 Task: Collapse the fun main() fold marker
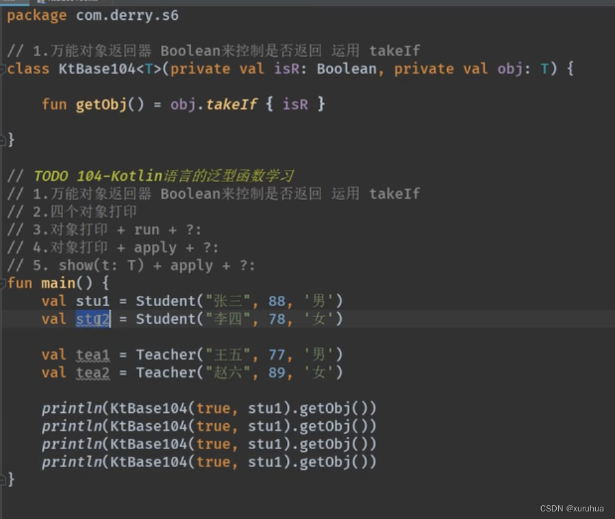[x=2, y=283]
